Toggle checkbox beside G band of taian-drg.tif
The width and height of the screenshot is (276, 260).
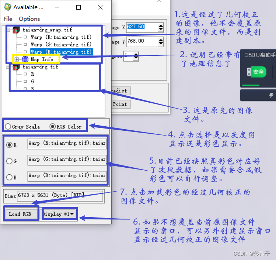point(25,82)
